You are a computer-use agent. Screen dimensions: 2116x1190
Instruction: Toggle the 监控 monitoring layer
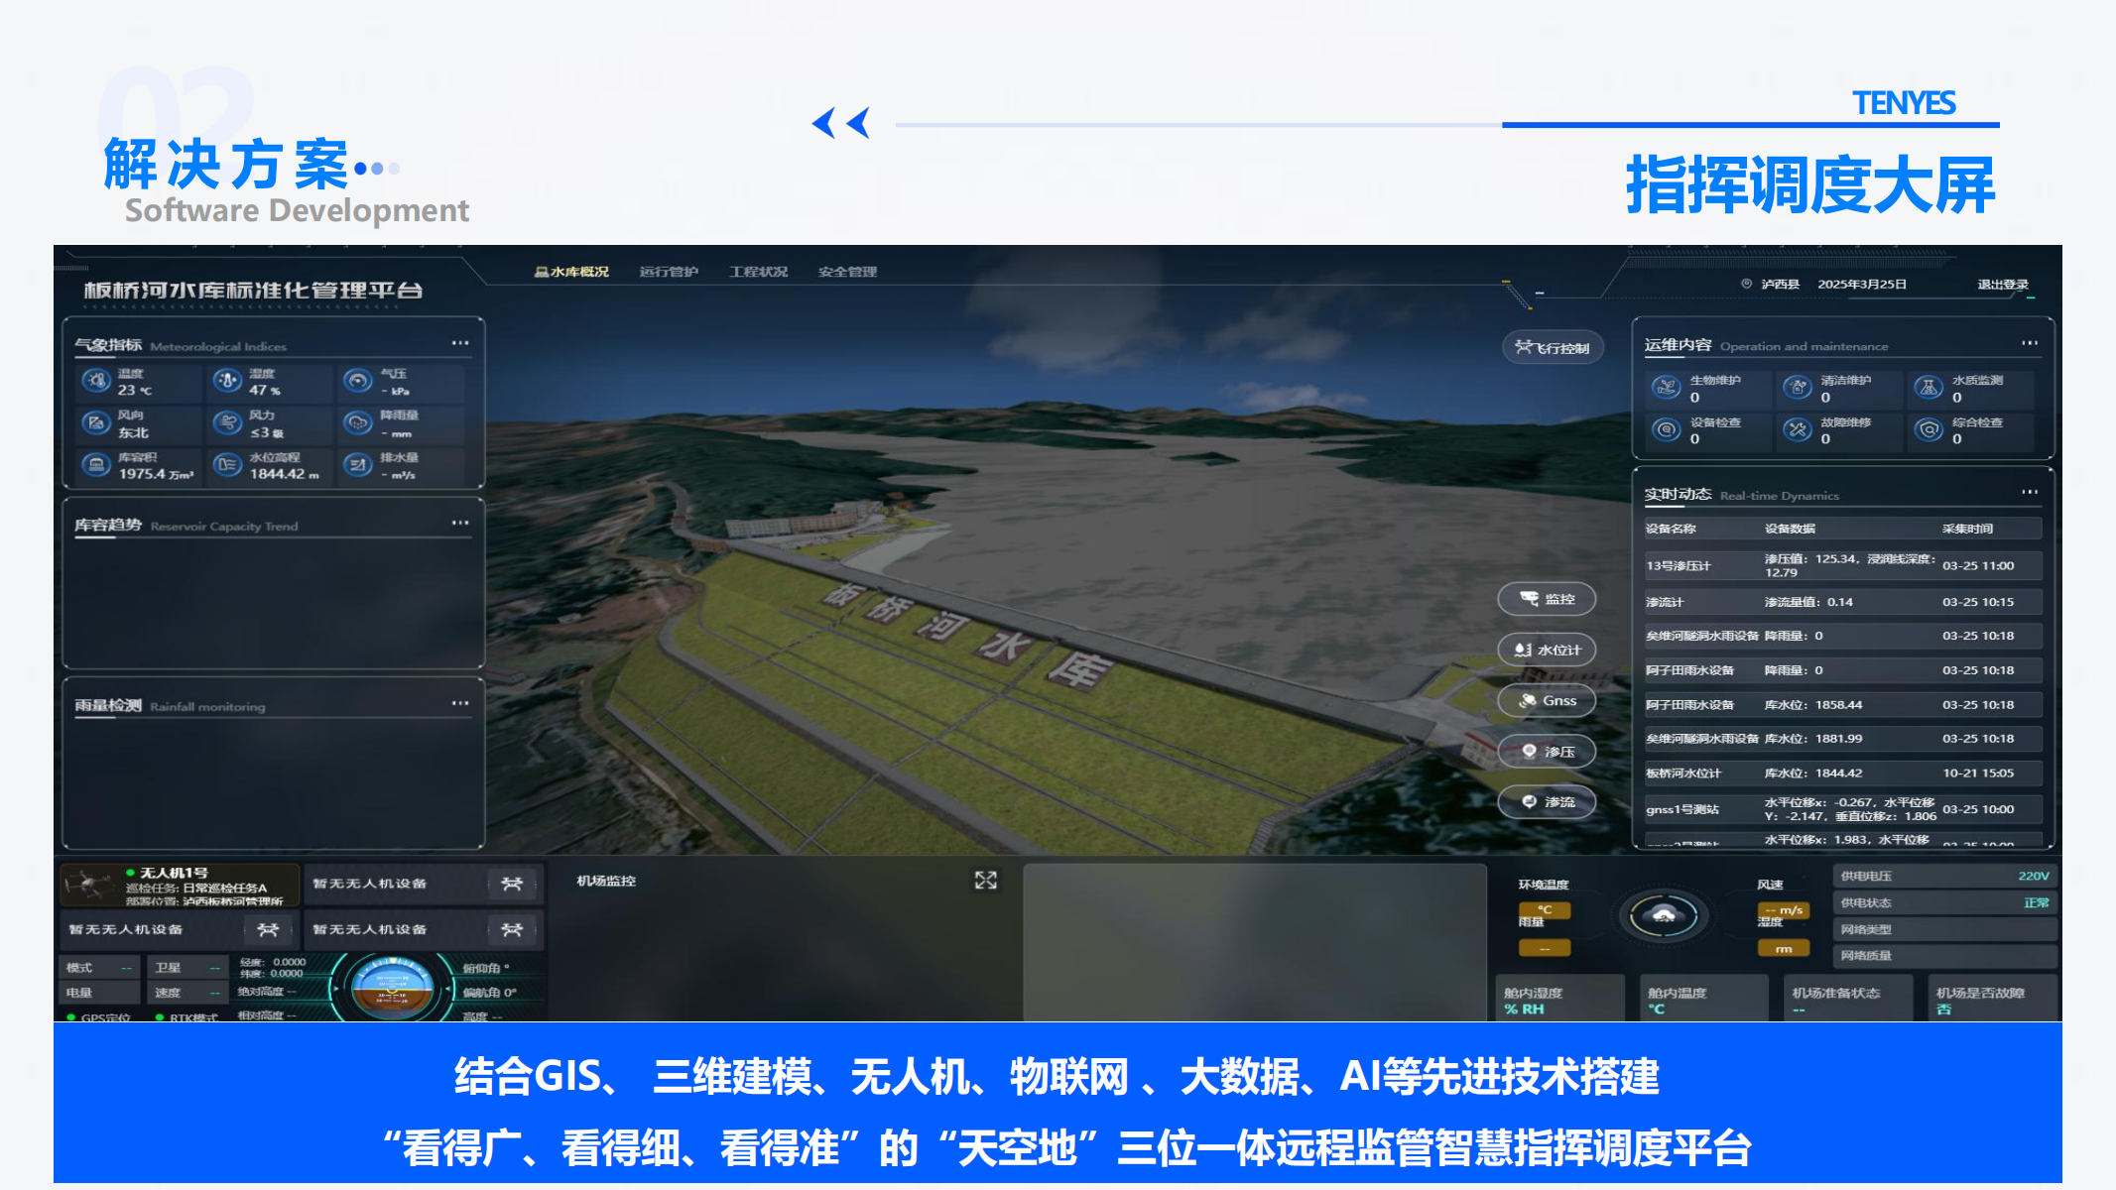[1547, 599]
